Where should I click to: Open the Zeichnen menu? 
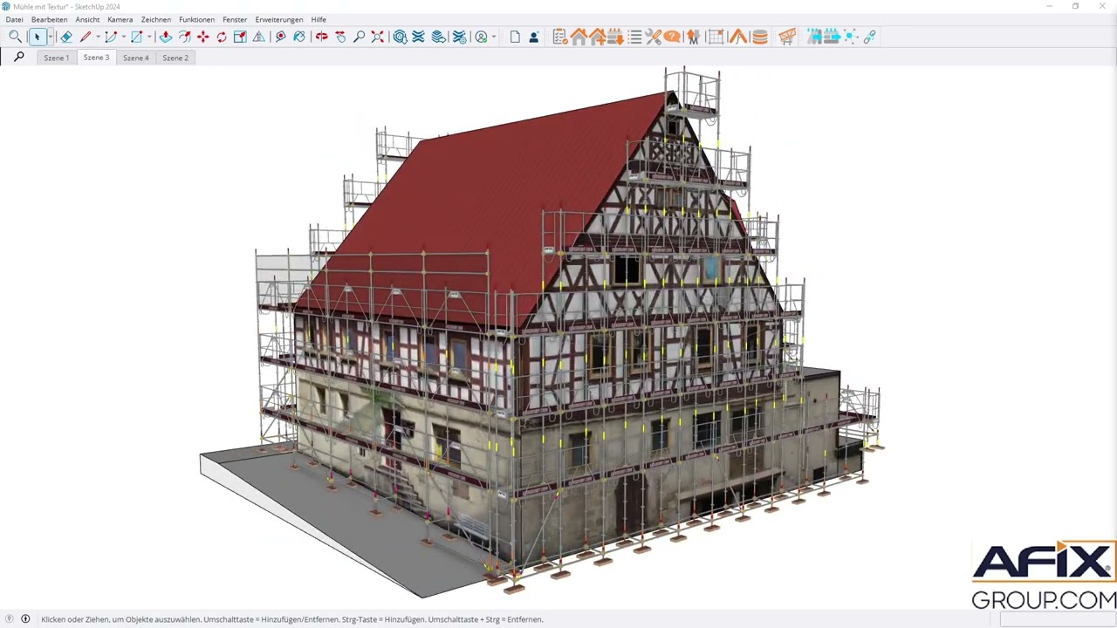point(156,19)
